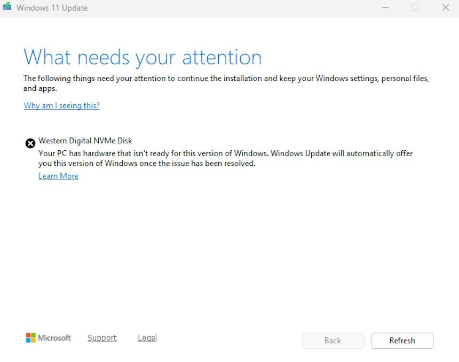Viewport: 459px width, 362px height.
Task: Click the Microsoft logo in footer
Action: [48, 338]
